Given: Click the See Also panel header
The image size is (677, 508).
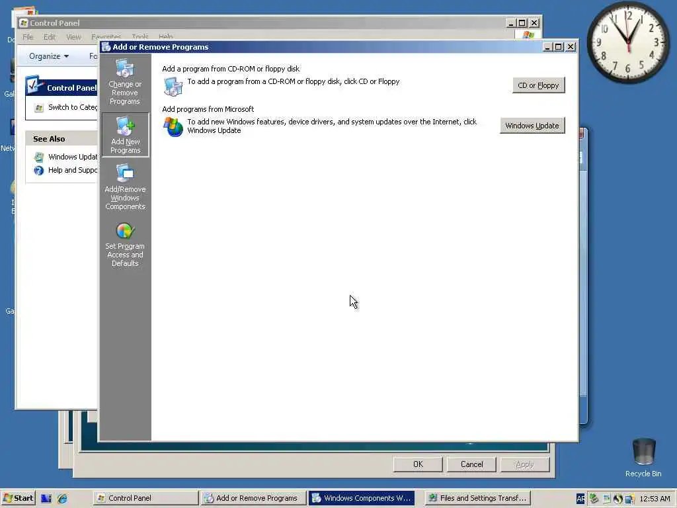Looking at the screenshot, I should 61,139.
